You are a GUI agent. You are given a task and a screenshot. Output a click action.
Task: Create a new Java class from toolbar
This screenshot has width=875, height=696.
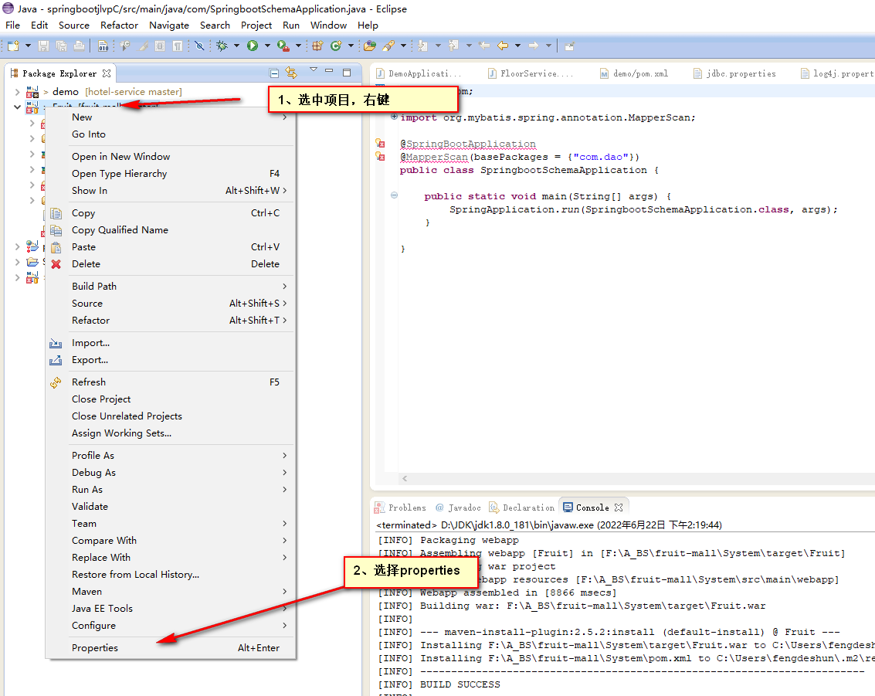(x=336, y=46)
